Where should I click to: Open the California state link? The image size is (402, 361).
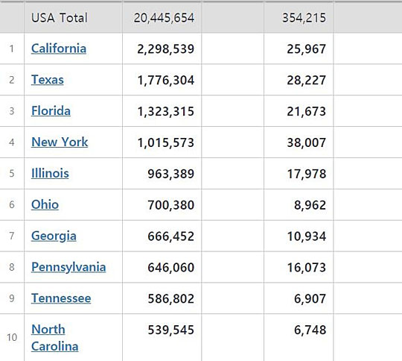tap(59, 48)
